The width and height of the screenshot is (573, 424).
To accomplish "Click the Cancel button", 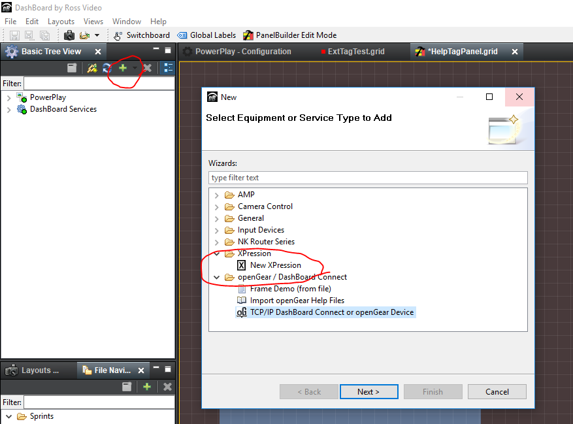I will coord(497,392).
